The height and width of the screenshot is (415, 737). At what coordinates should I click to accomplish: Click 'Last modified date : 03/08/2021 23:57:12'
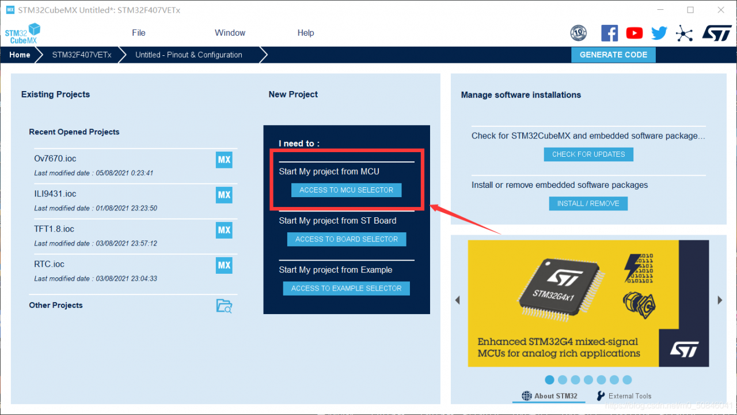96,243
